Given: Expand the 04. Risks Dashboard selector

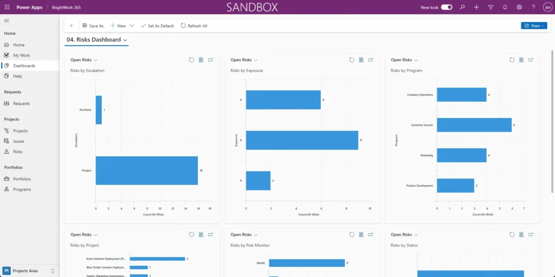Looking at the screenshot, I should point(126,40).
